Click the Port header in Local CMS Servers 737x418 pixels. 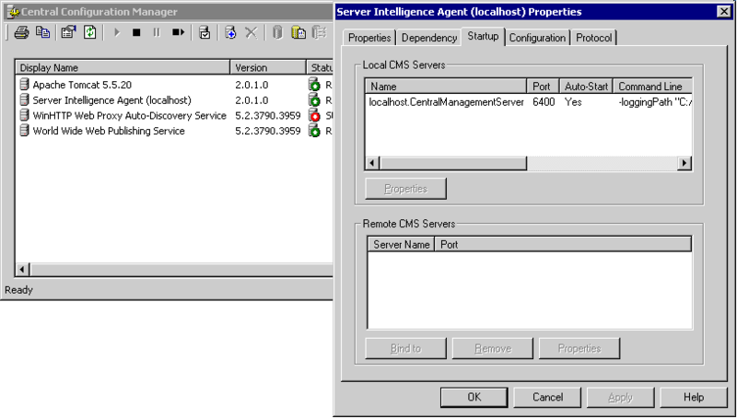click(543, 87)
